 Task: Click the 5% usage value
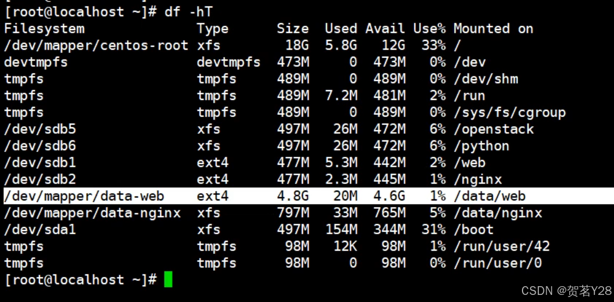tap(438, 213)
